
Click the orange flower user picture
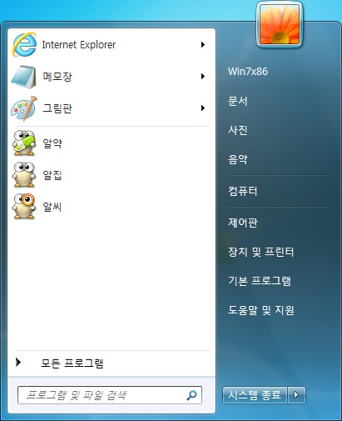(280, 24)
